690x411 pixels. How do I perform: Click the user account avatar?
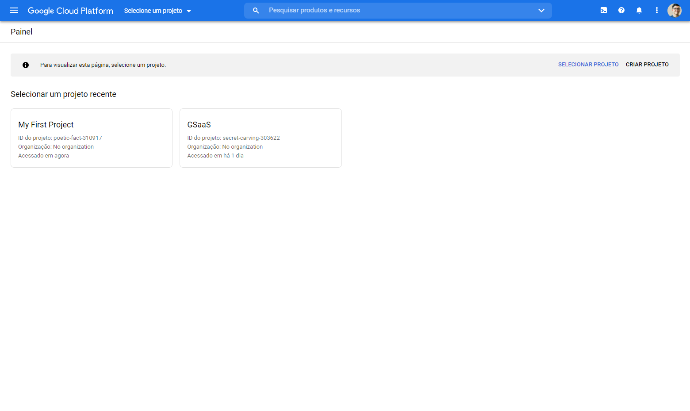point(675,10)
